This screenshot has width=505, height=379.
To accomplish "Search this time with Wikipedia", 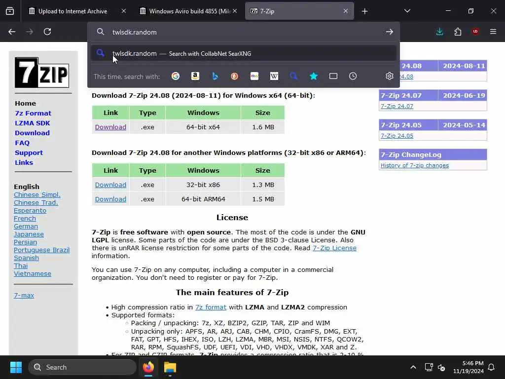I will tap(274, 76).
